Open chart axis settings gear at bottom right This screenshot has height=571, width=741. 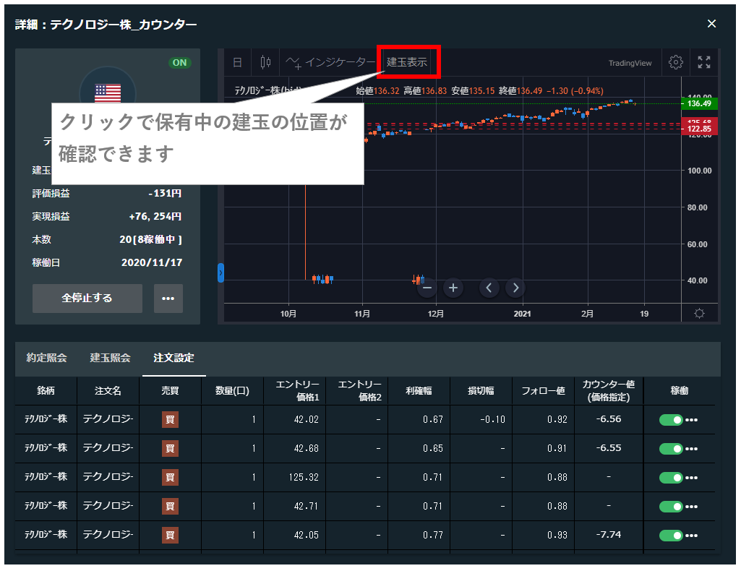tap(699, 313)
